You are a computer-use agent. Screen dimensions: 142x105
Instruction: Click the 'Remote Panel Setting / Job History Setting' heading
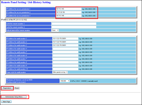(26, 2)
